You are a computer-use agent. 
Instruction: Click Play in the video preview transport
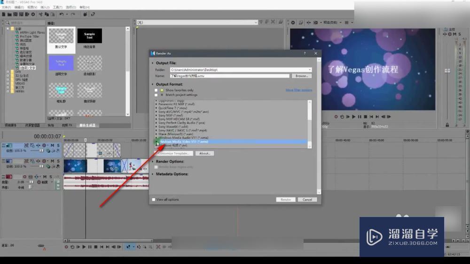point(354,116)
